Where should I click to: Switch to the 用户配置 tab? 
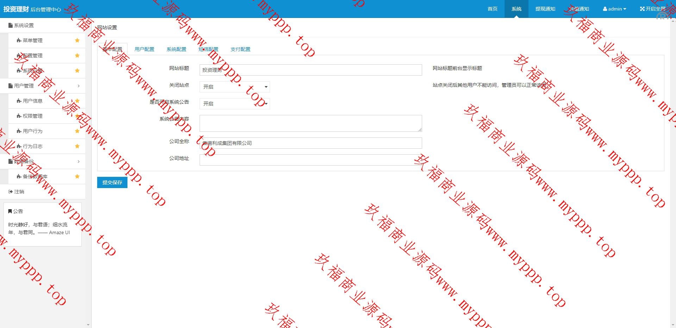144,49
